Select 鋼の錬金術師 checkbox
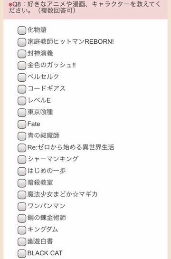 [x=22, y=218]
